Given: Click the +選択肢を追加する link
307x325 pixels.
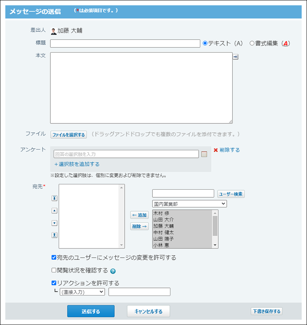Looking at the screenshot, I should pos(77,164).
